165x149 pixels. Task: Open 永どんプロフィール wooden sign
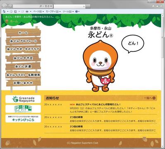[x=23, y=41]
